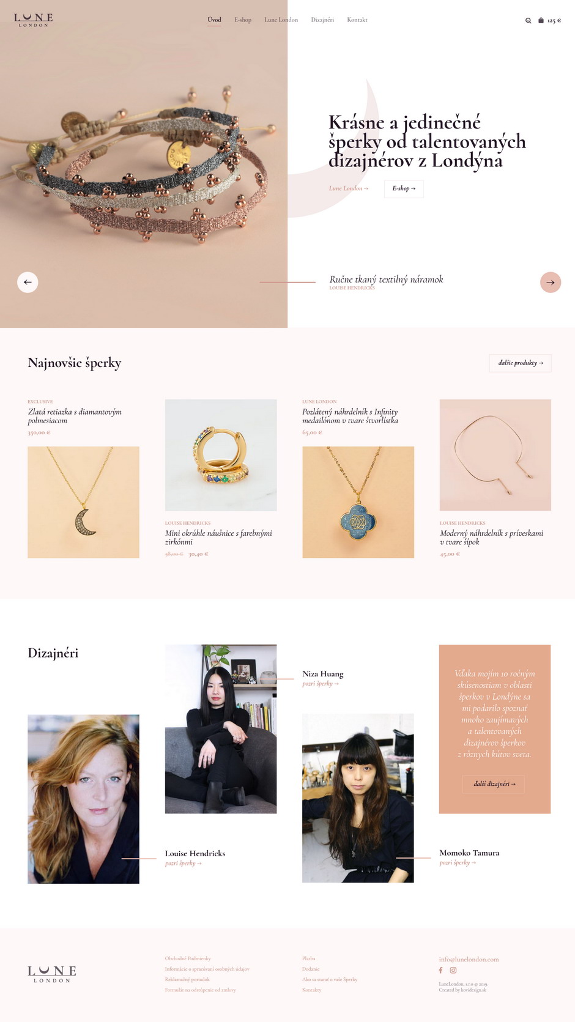Click the Lune London logo in header
The height and width of the screenshot is (1022, 575).
34,20
